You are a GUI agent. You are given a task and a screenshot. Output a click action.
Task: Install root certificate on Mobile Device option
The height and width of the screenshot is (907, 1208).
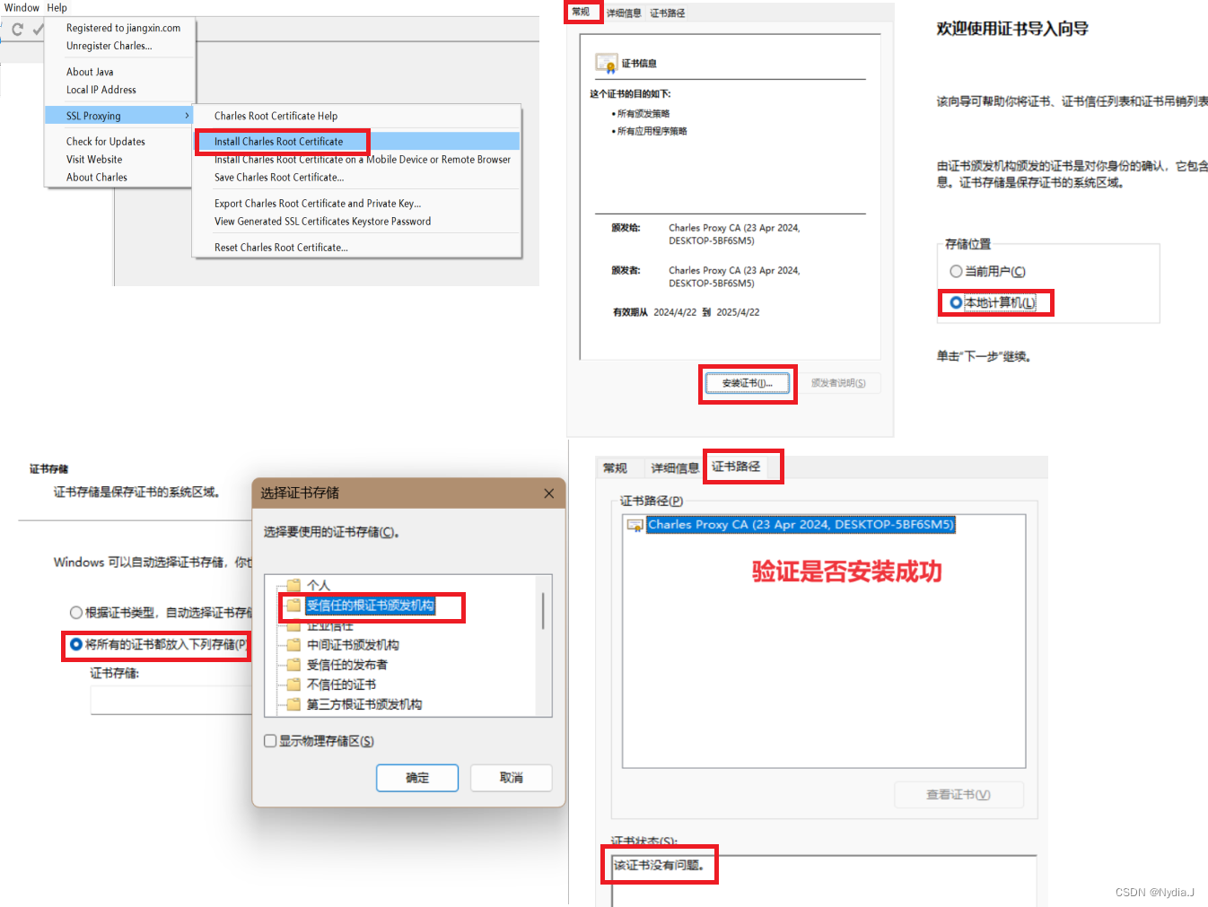coord(362,160)
